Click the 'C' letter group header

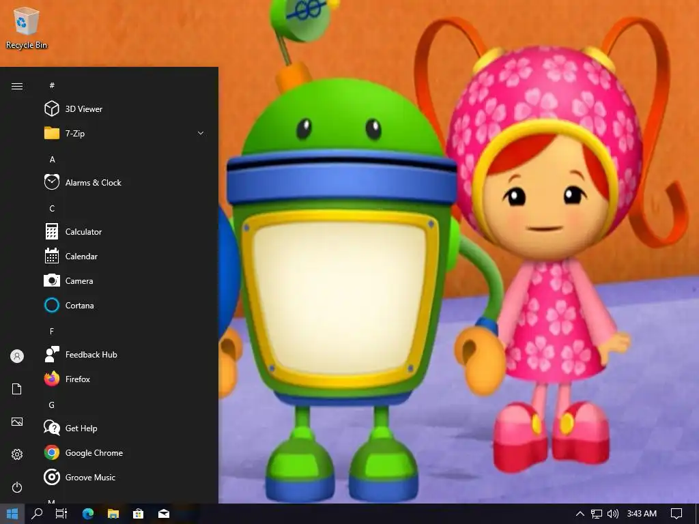click(52, 209)
